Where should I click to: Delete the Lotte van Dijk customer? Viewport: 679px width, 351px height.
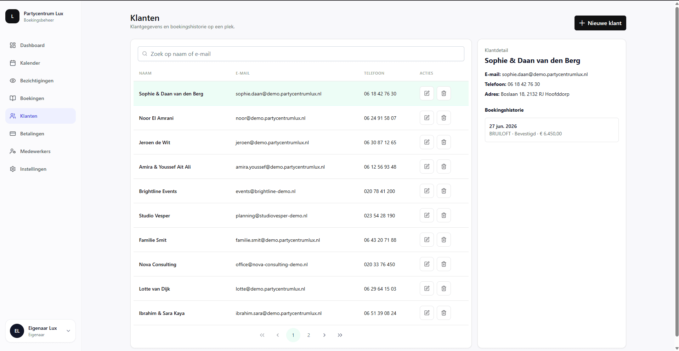click(x=443, y=288)
